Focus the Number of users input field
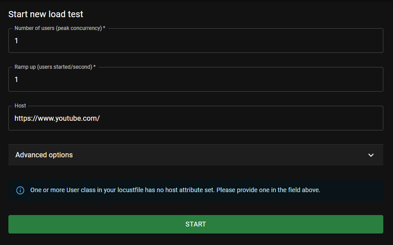The width and height of the screenshot is (393, 245). [195, 41]
